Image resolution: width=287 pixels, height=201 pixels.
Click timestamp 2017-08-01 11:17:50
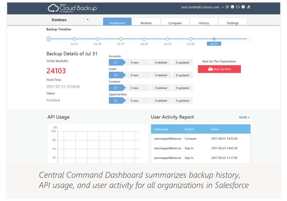pyautogui.click(x=224, y=158)
